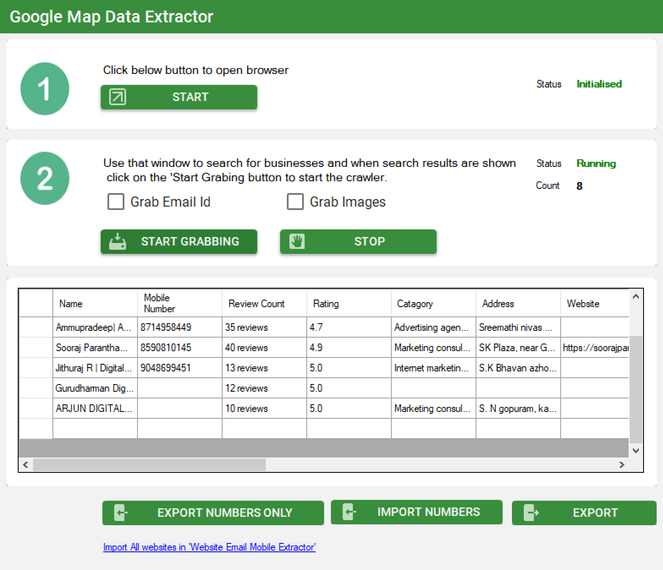The height and width of the screenshot is (570, 663).
Task: Click the hand icon on the STOP button
Action: click(297, 241)
